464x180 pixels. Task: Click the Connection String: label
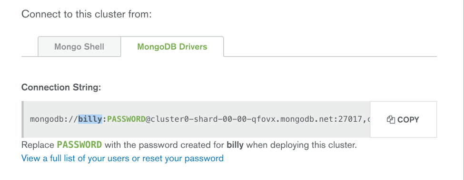61,88
